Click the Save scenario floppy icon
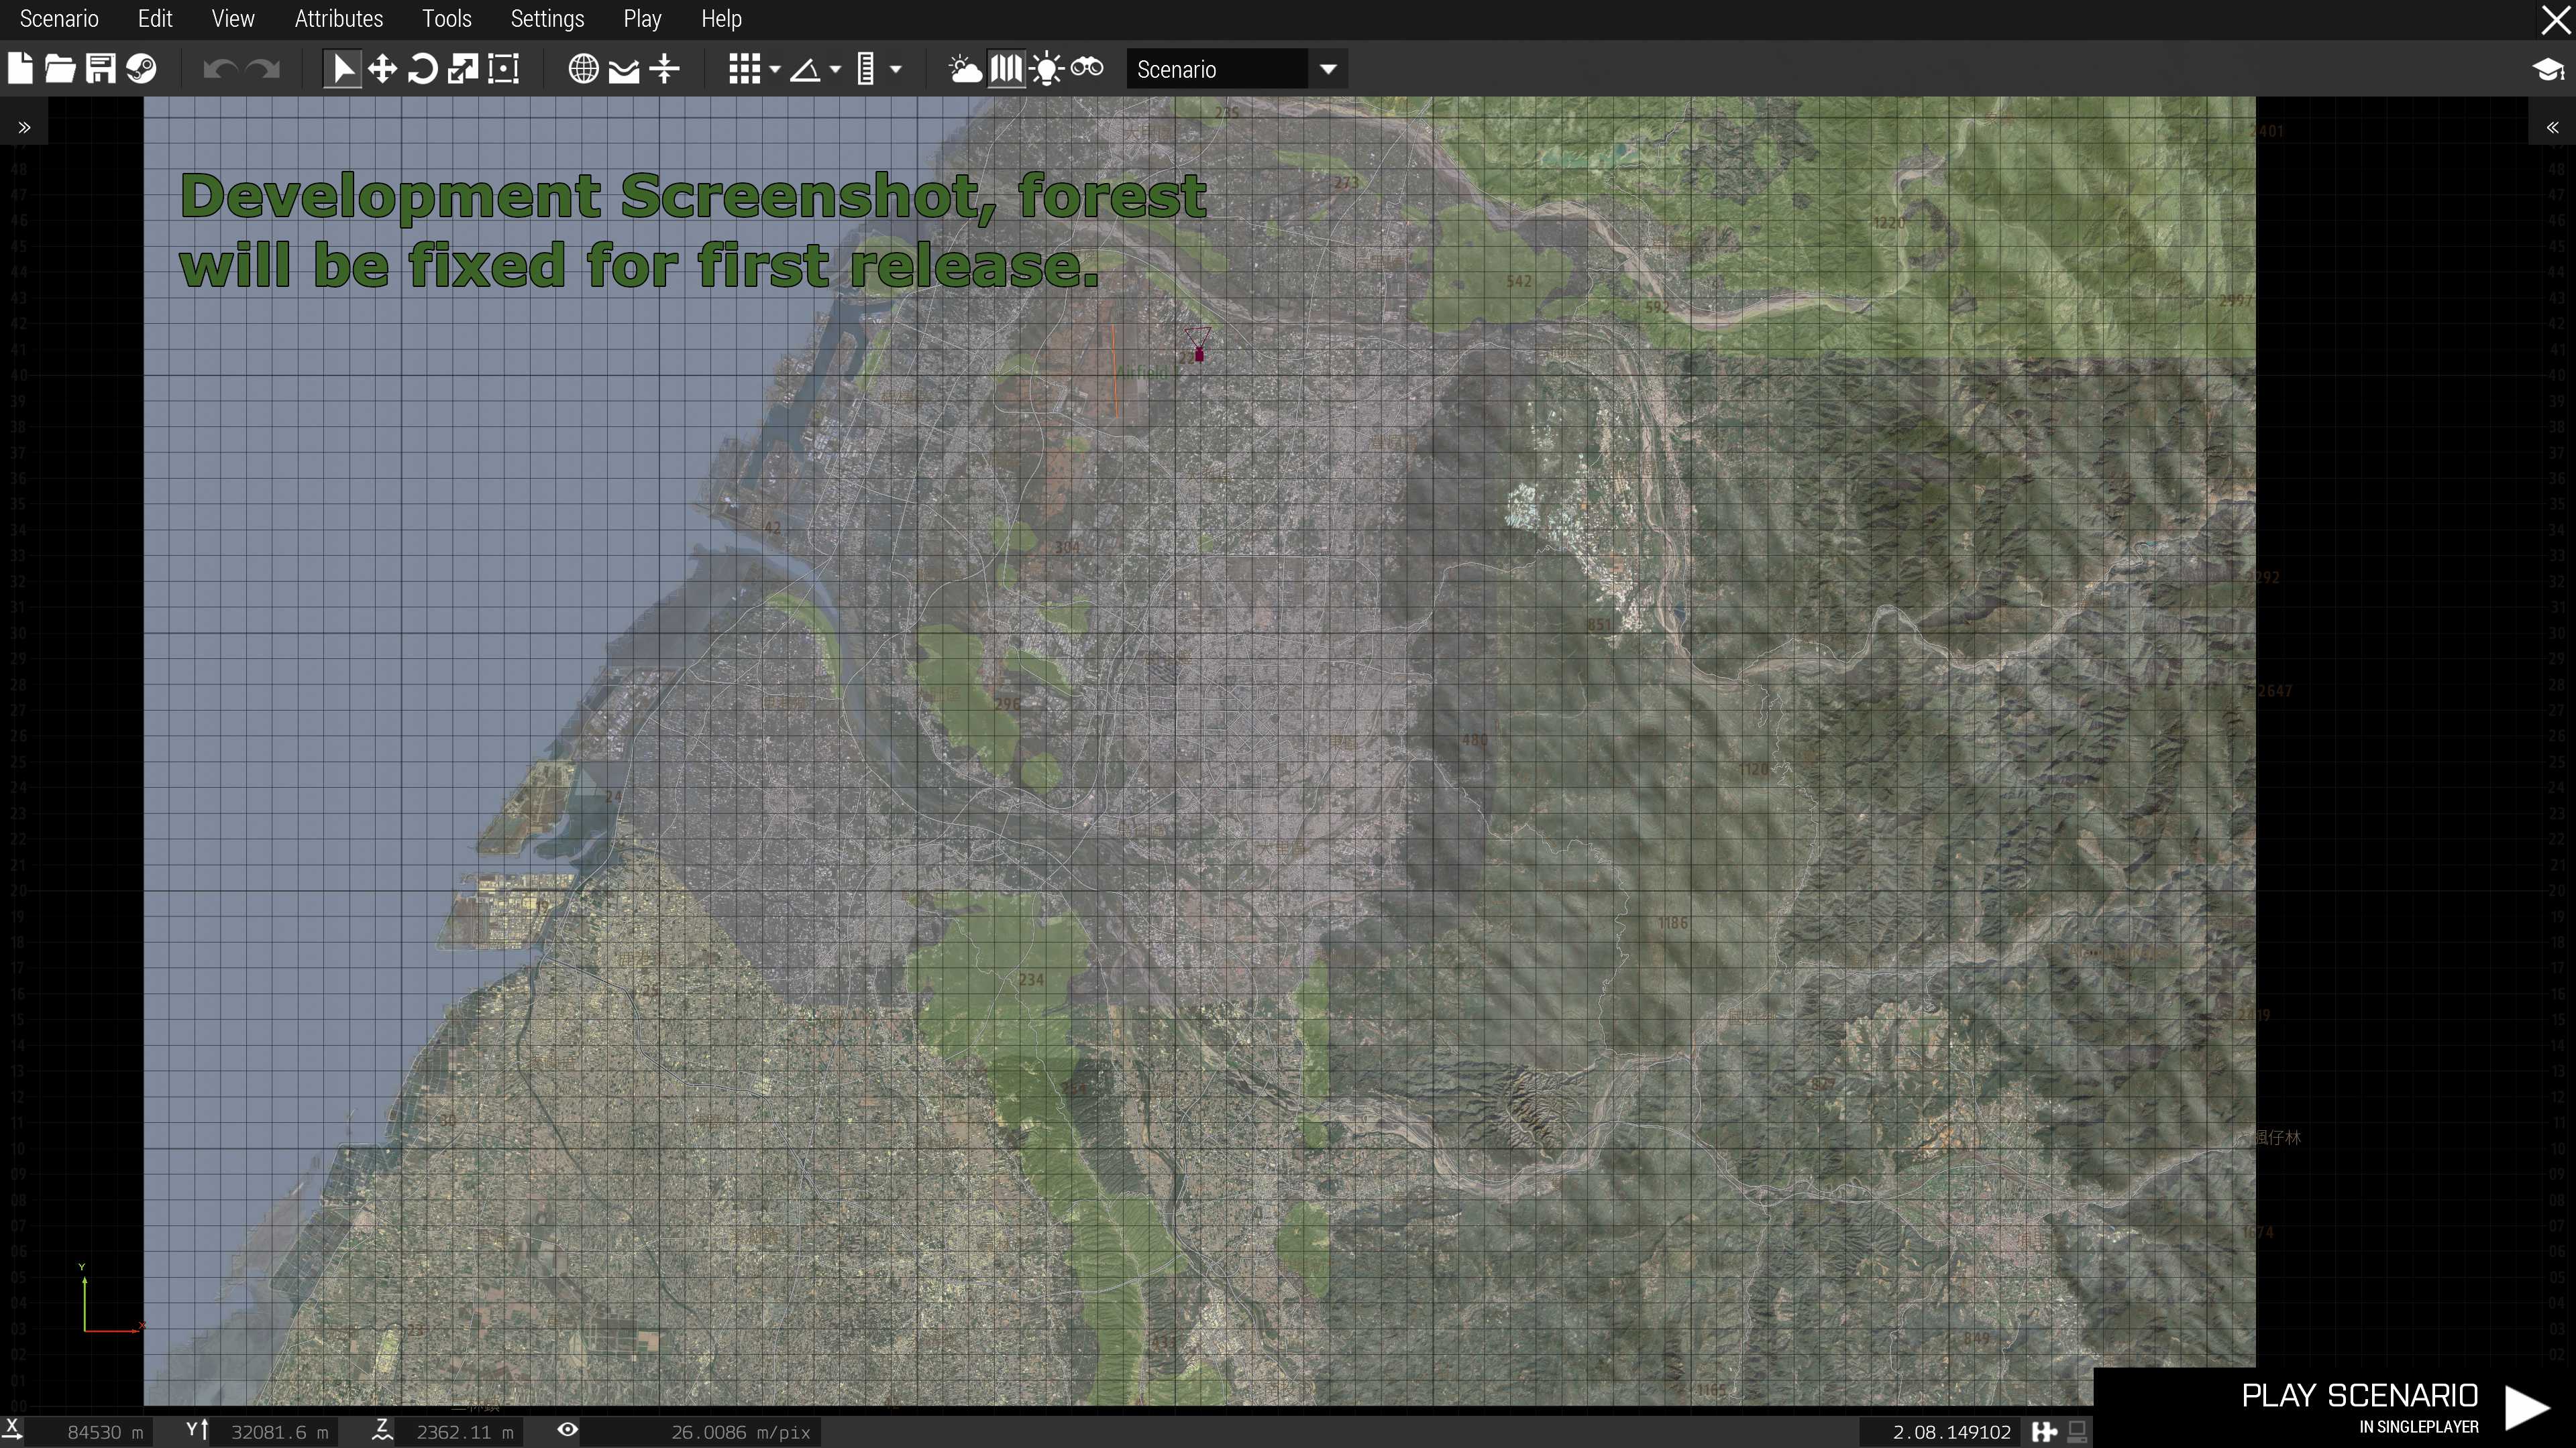Screen dimensions: 2576x1448 (x=100, y=69)
